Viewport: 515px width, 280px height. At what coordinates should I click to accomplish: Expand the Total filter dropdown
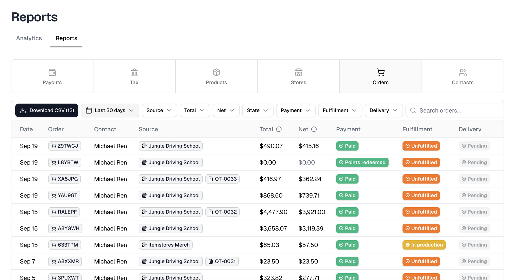pyautogui.click(x=195, y=111)
